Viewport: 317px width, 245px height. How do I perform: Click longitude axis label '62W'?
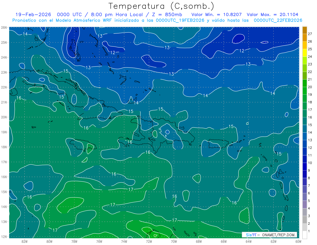(273, 241)
